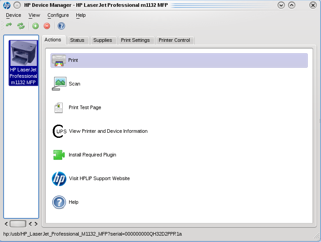The height and width of the screenshot is (242, 321).
Task: Open the Help menu in menu bar
Action: 80,15
